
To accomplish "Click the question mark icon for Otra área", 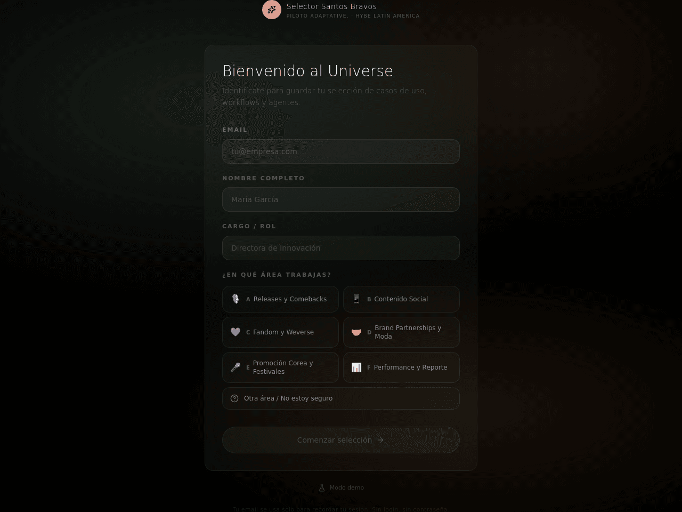I will tap(234, 398).
